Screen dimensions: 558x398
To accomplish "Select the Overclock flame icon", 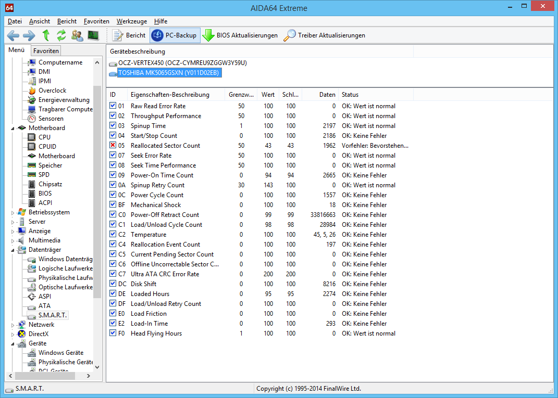I will tap(32, 91).
